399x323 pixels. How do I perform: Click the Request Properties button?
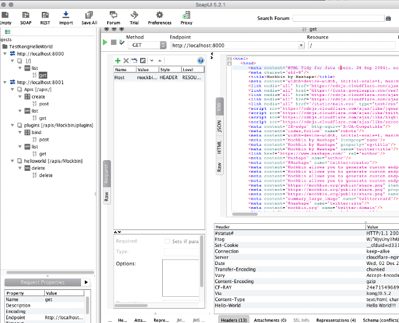tap(42, 282)
